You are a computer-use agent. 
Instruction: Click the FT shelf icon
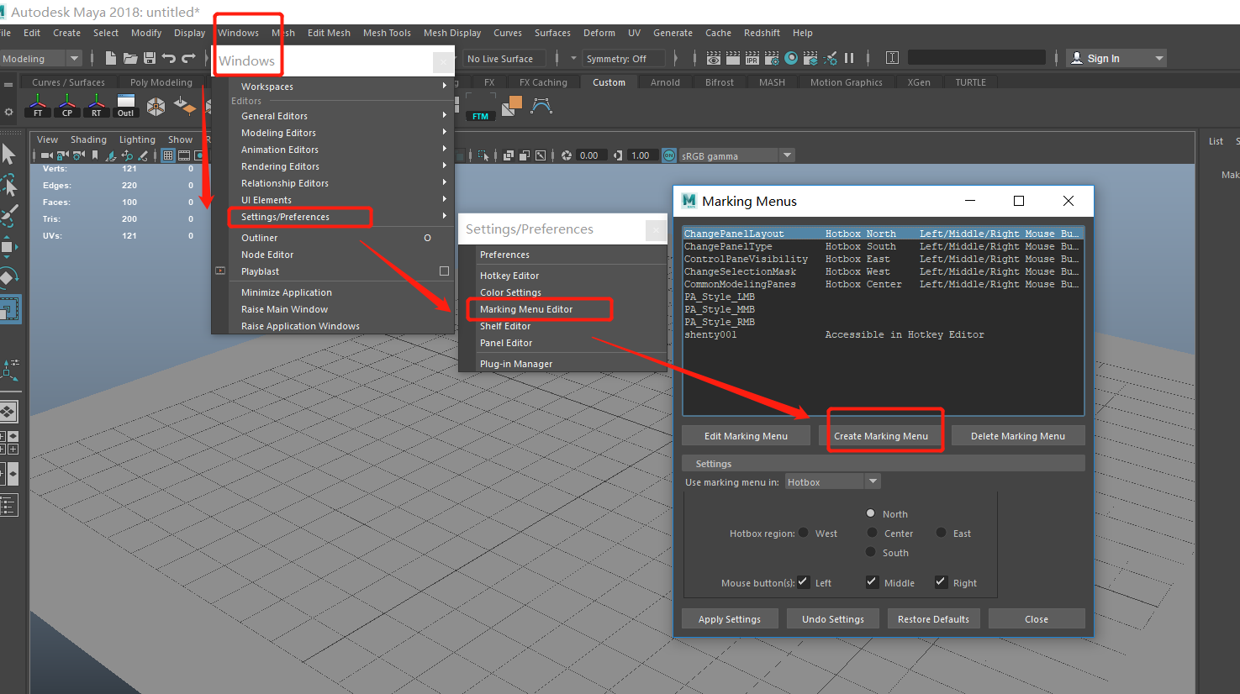[x=38, y=106]
